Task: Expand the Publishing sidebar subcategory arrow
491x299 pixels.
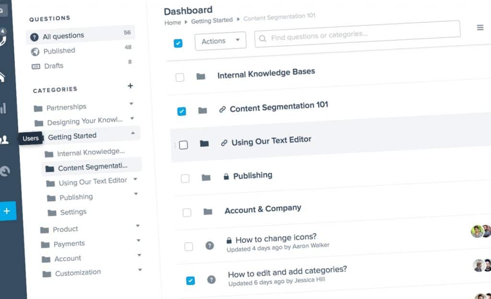Action: pyautogui.click(x=136, y=194)
